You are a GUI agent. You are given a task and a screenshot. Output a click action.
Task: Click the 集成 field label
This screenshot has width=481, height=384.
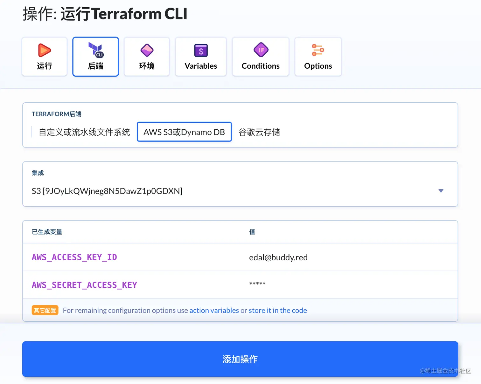point(38,173)
